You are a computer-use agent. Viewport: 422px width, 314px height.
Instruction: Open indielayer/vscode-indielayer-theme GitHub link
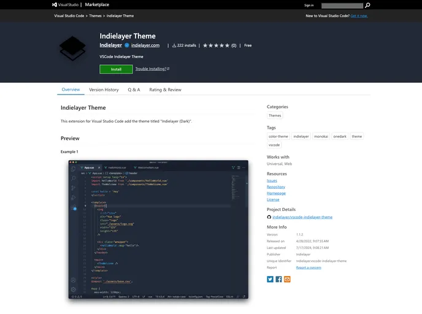click(302, 217)
